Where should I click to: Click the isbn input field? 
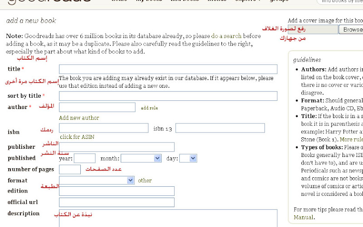point(103,128)
